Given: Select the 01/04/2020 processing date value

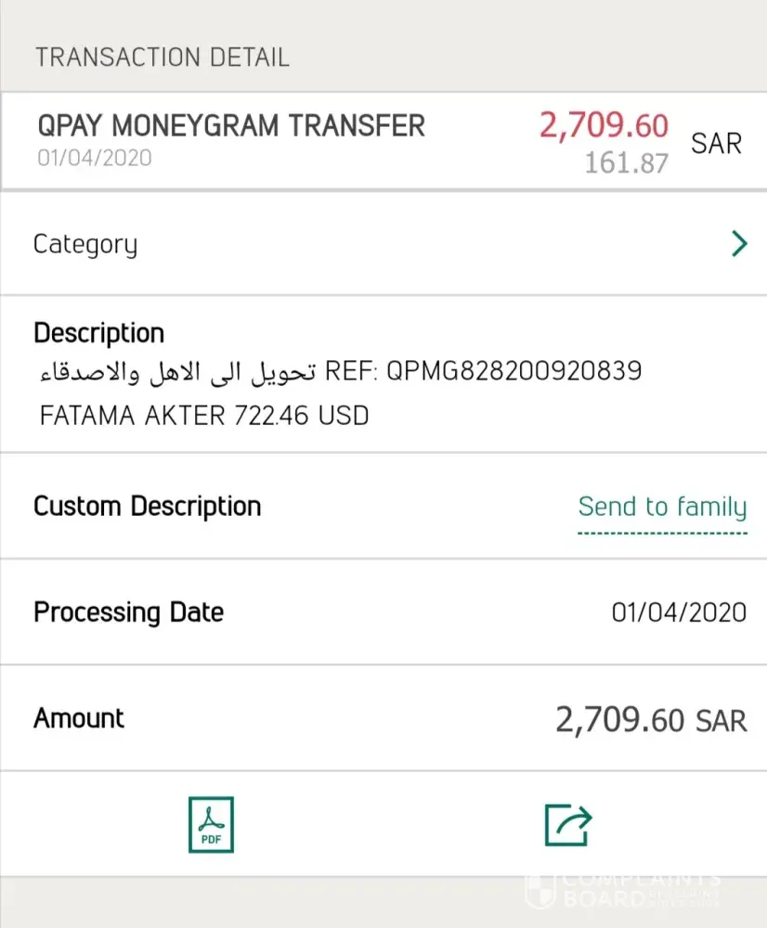Looking at the screenshot, I should point(679,612).
